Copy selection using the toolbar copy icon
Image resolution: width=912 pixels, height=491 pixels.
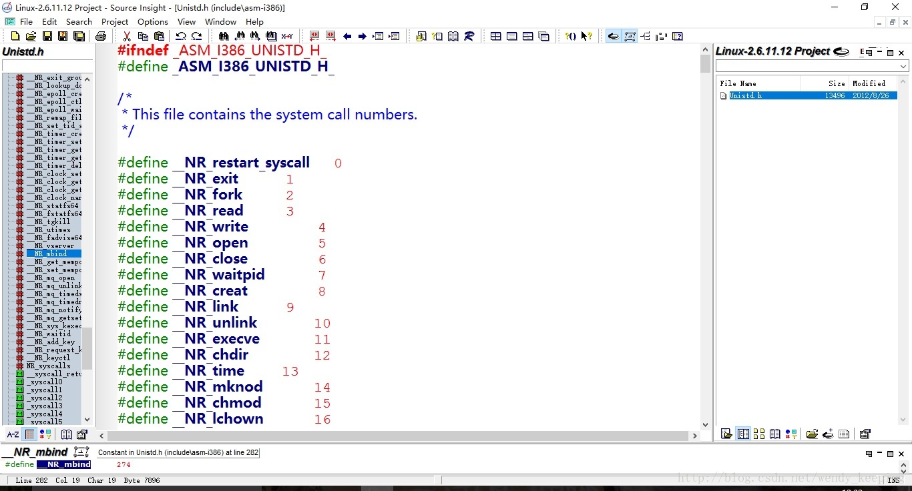(x=143, y=36)
